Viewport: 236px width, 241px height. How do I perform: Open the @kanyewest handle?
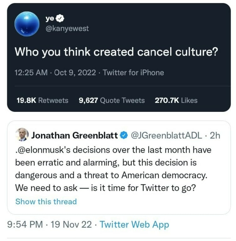(x=67, y=28)
